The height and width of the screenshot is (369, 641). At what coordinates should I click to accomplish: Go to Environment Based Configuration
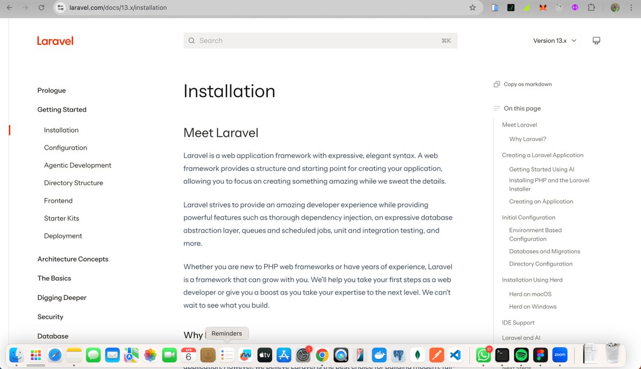[535, 234]
